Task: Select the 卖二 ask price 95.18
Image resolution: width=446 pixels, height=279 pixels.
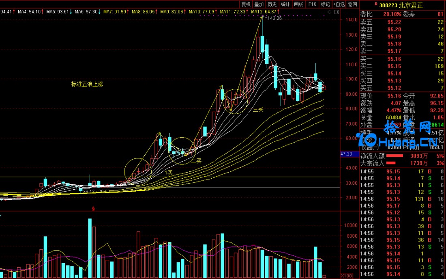Action: point(394,44)
